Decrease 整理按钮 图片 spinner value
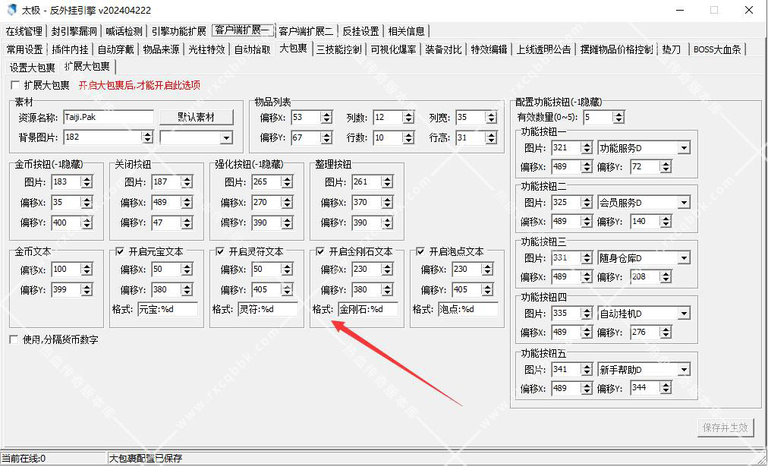The width and height of the screenshot is (768, 467). coord(388,185)
